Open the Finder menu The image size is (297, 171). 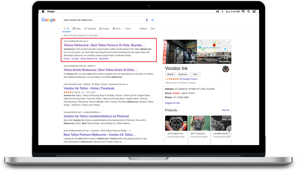pos(51,12)
